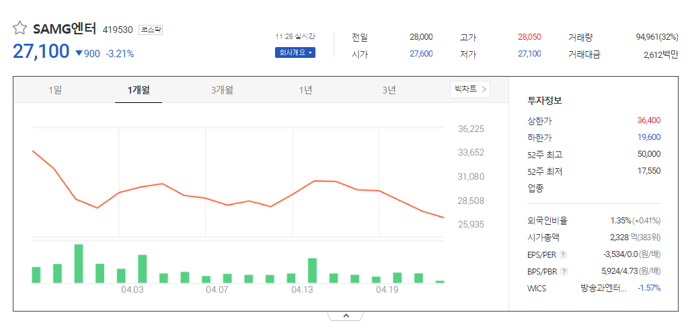Click the 52주 최저 value 17,550
Image resolution: width=688 pixels, height=325 pixels.
[649, 171]
